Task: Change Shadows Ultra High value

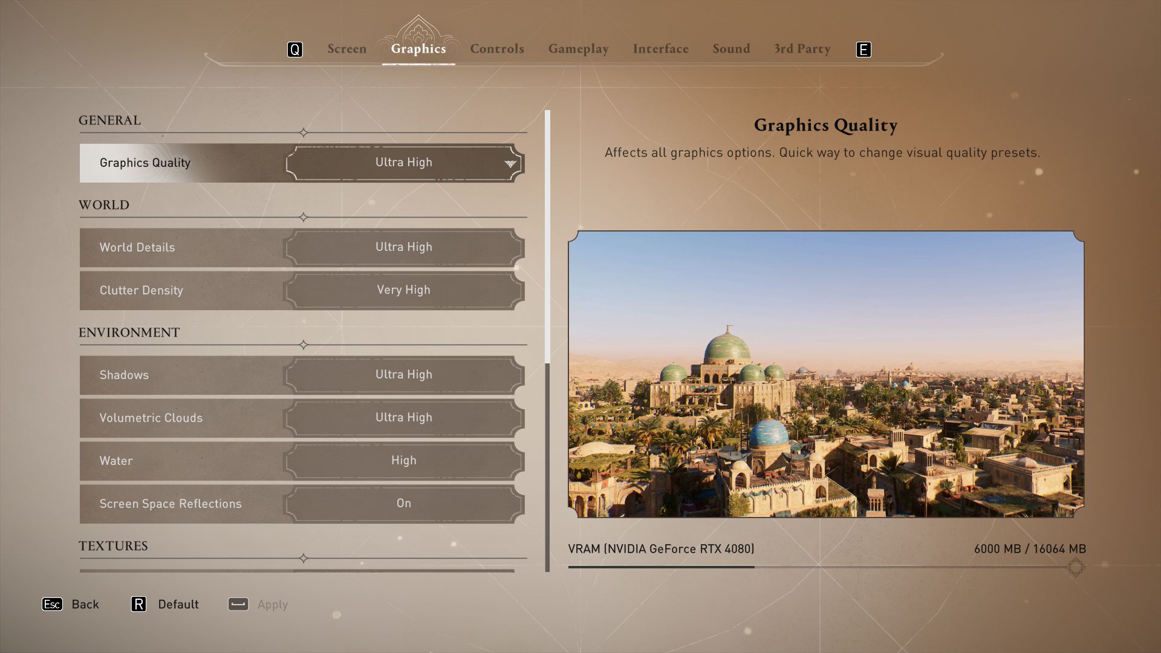Action: [x=404, y=375]
